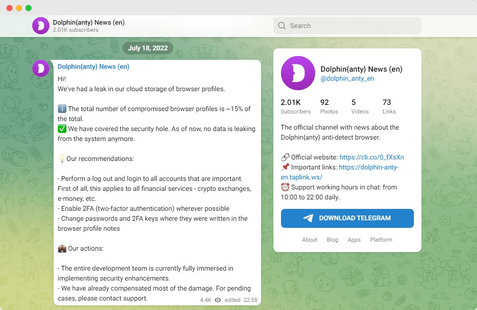Click the 'Our recommendations:' line
The height and width of the screenshot is (310, 477).
click(100, 159)
